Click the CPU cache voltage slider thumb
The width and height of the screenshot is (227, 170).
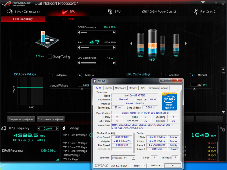194,89
